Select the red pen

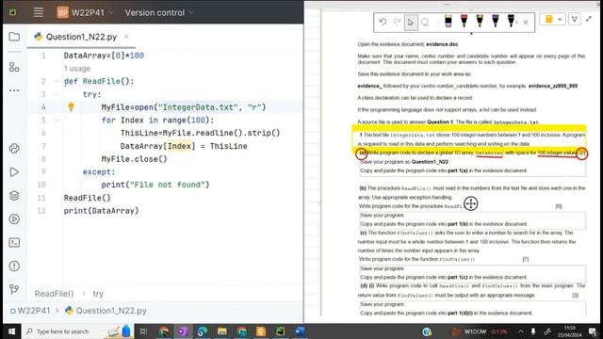pyautogui.click(x=464, y=21)
